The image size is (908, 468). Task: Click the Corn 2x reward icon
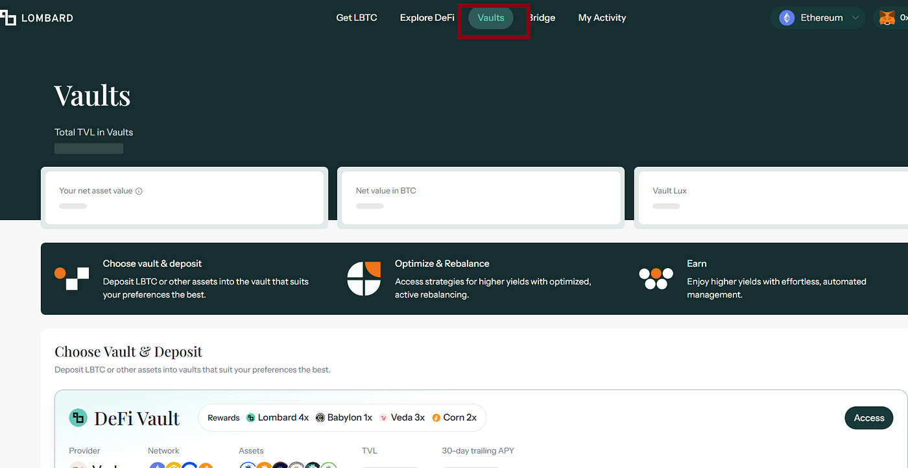click(x=436, y=417)
